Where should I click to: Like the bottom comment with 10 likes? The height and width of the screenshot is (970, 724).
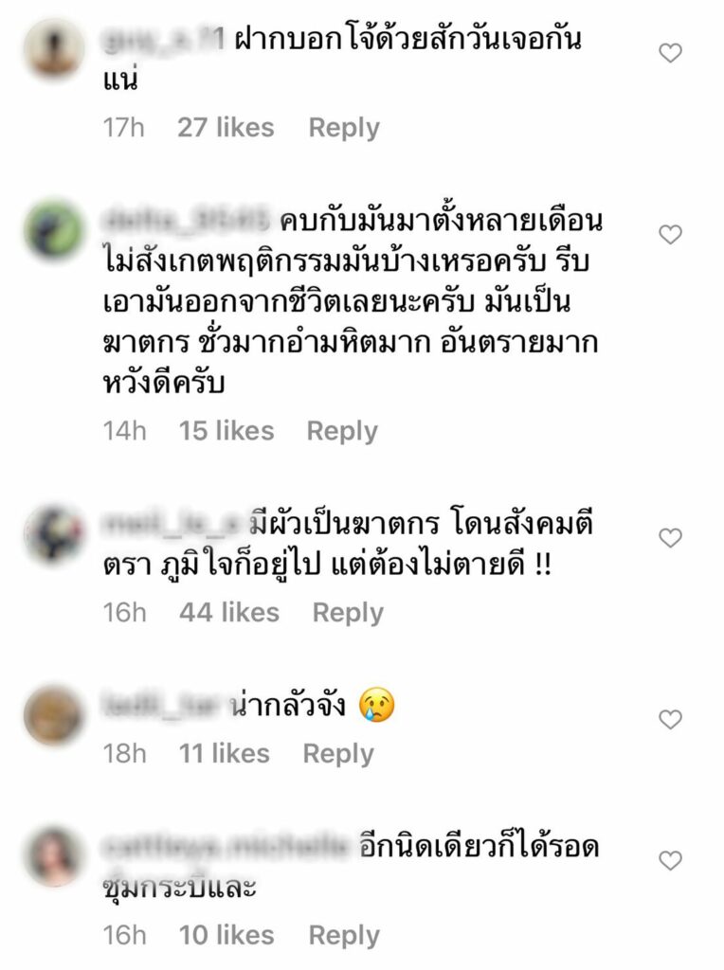coord(670,860)
